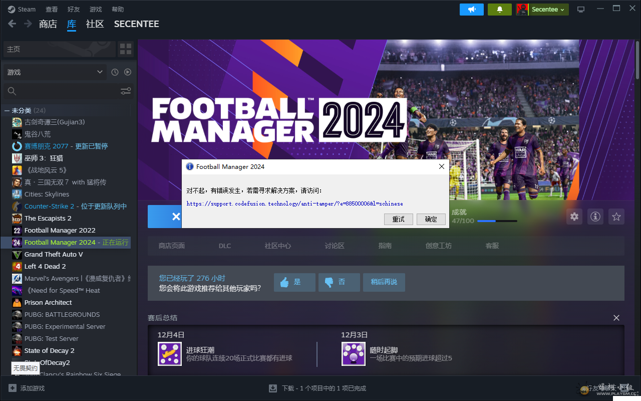Image resolution: width=641 pixels, height=401 pixels.
Task: Go to the 社区 tab
Action: pyautogui.click(x=95, y=24)
